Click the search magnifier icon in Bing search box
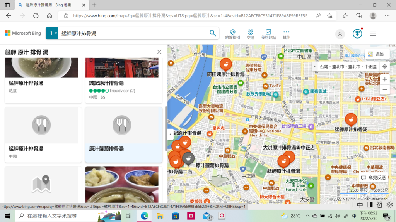This screenshot has height=222, width=396. [x=213, y=33]
